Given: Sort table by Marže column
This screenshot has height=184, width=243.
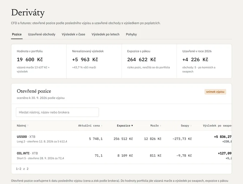Looking at the screenshot, I should (156, 125).
